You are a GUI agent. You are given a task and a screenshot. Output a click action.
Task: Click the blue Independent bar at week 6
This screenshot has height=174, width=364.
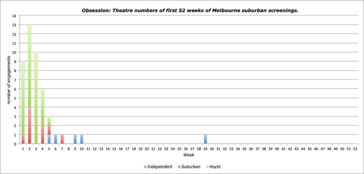[55, 139]
